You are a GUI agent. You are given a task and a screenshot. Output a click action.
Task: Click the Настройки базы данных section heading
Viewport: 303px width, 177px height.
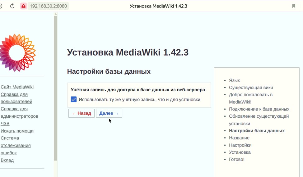point(109,71)
